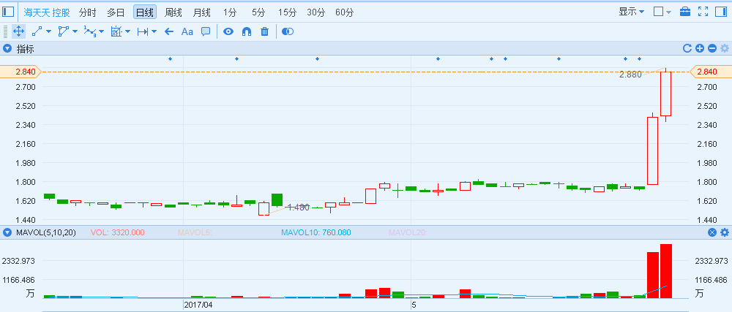Click the 2017/04 date axis label
The image size is (732, 312).
(x=198, y=305)
